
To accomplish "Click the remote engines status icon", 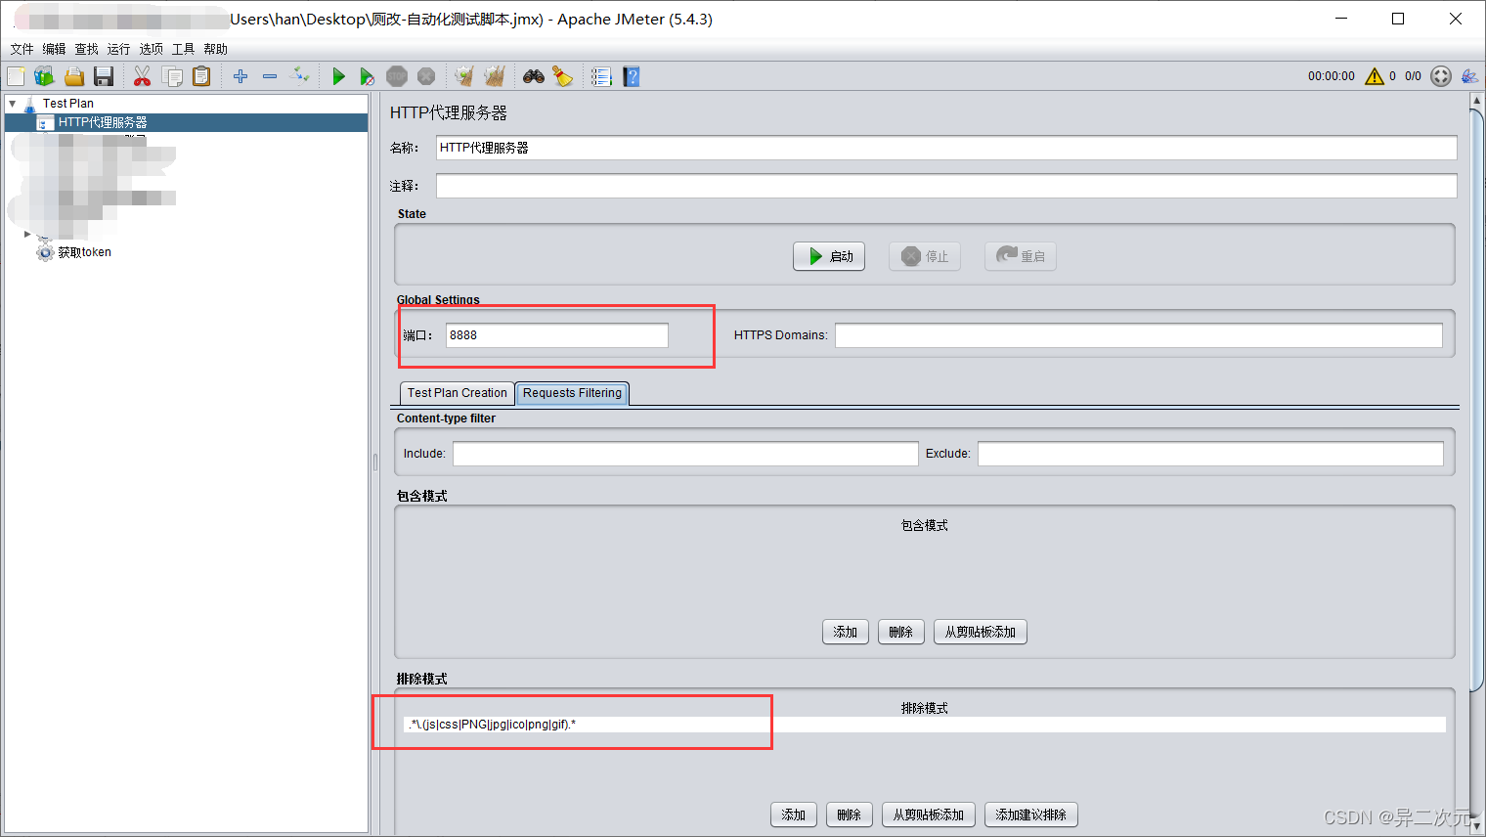I will [1441, 76].
